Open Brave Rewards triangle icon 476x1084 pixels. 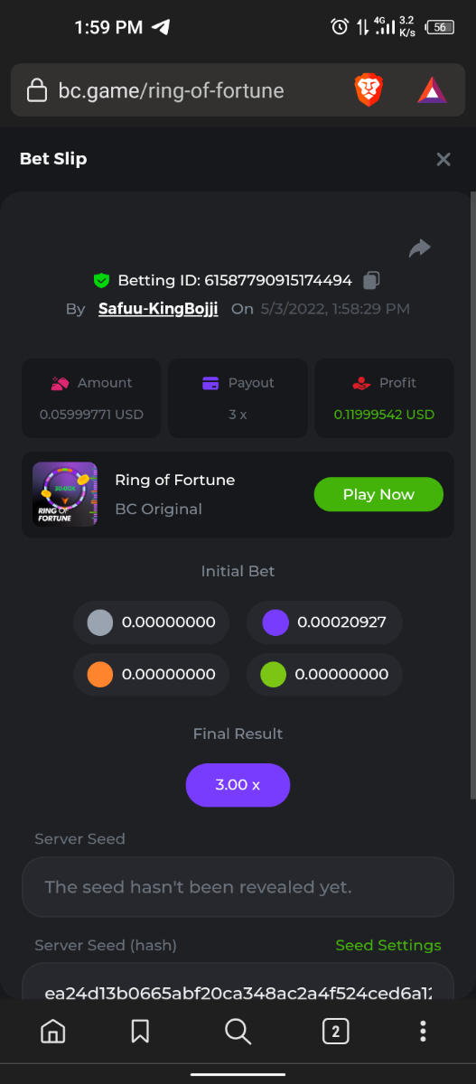(x=432, y=90)
